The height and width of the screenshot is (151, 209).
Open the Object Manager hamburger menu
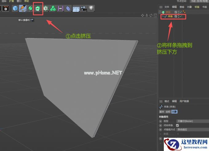tap(161, 7)
